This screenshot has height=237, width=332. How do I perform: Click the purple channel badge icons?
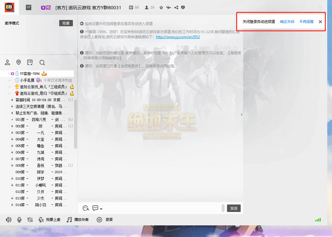click(46, 8)
